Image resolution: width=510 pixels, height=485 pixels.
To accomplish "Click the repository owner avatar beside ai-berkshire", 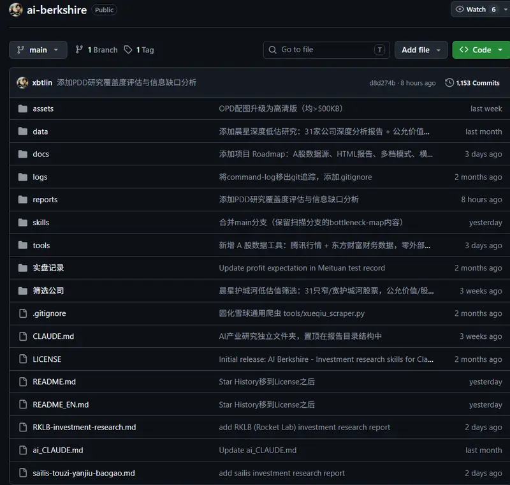I will point(15,10).
